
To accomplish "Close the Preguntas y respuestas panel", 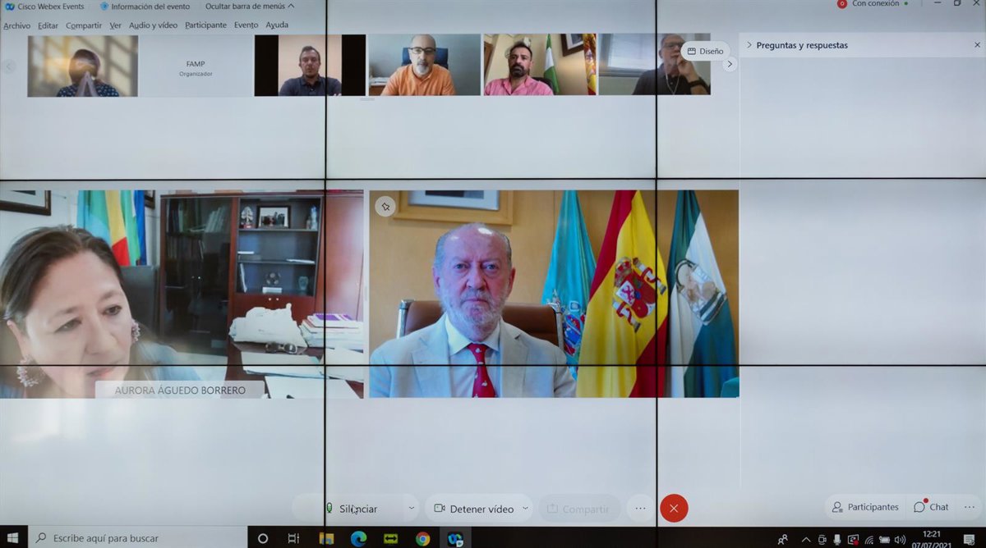I will coord(977,45).
